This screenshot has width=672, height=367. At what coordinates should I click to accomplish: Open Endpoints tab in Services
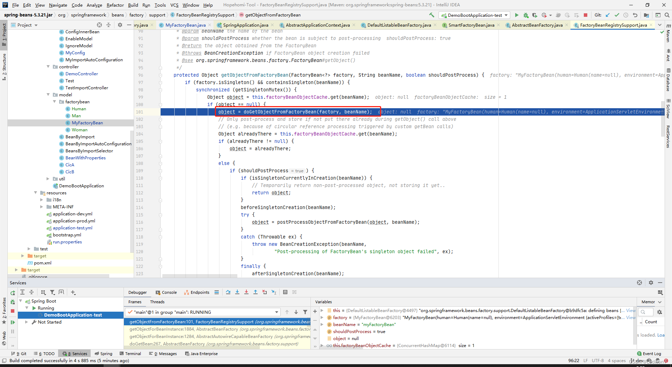pos(197,292)
